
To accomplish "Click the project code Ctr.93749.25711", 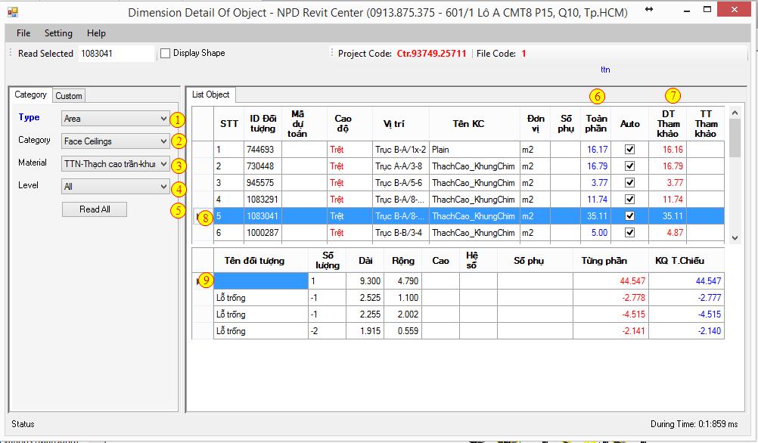I will (x=432, y=54).
